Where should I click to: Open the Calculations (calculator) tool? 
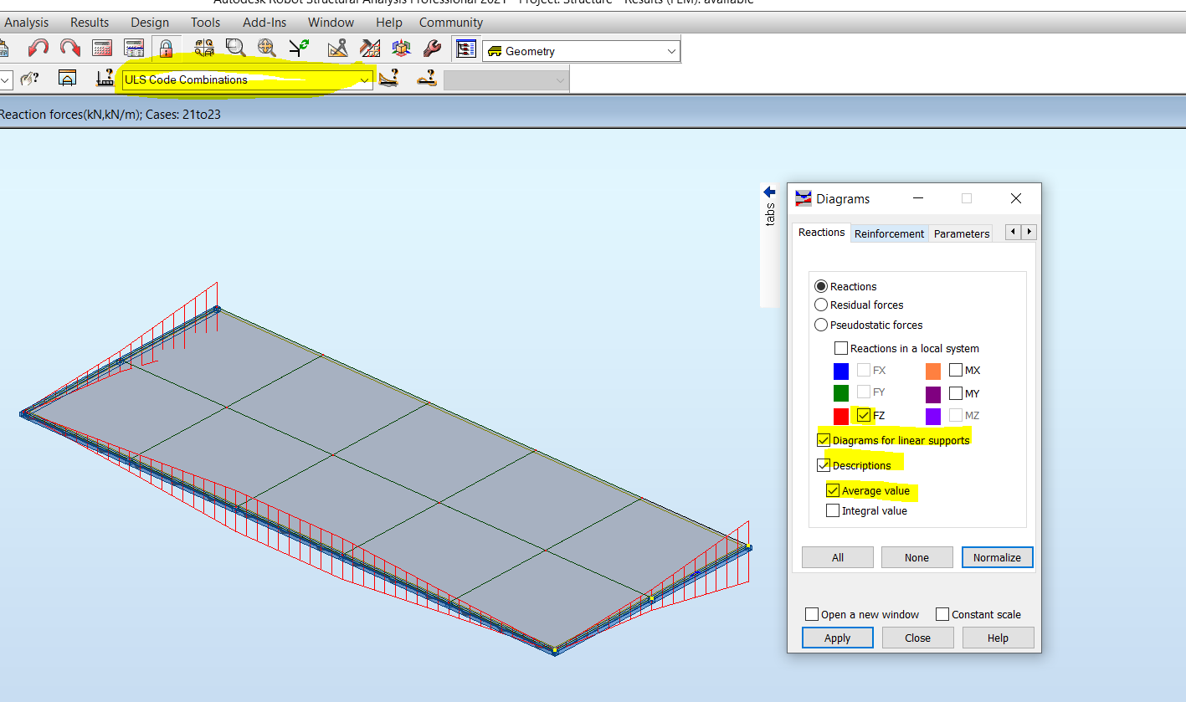pos(102,48)
